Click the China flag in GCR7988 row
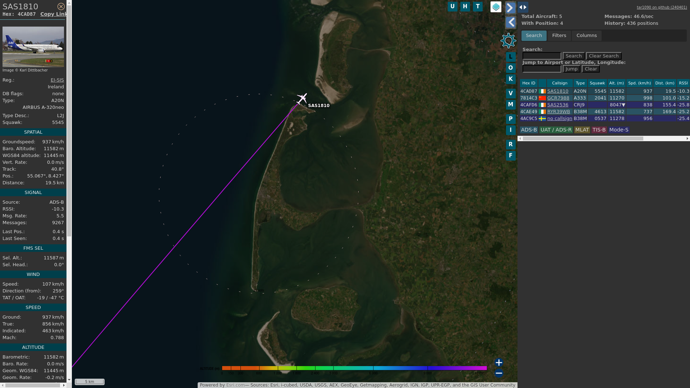The width and height of the screenshot is (690, 388). [x=542, y=98]
